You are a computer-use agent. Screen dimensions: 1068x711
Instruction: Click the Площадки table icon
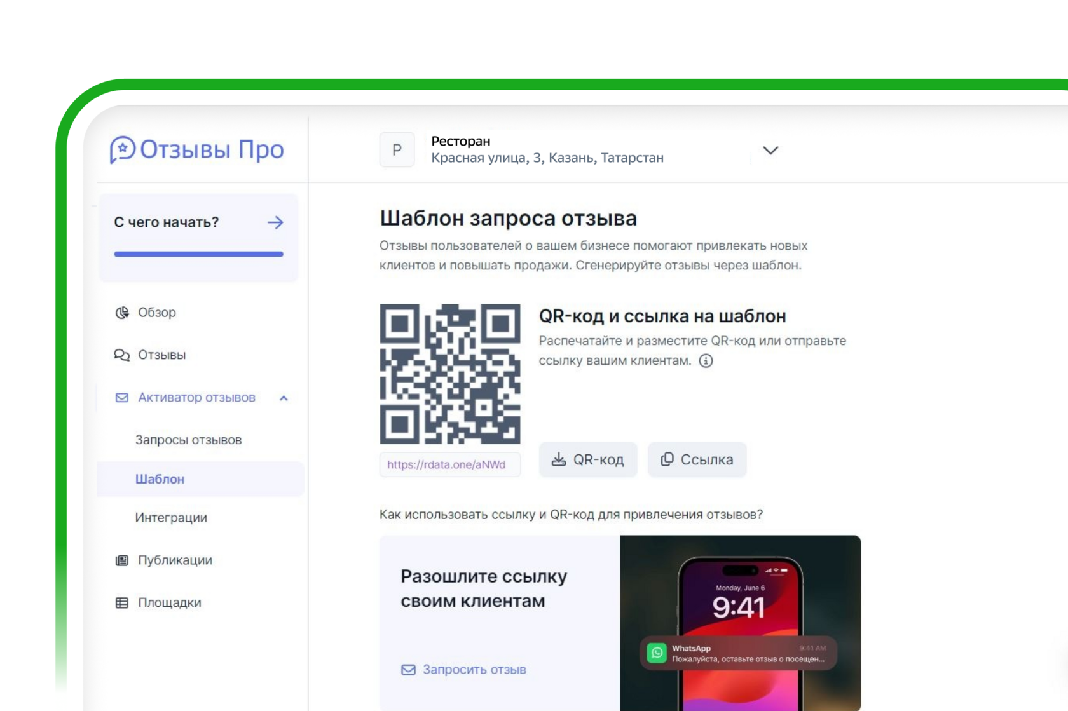[122, 603]
